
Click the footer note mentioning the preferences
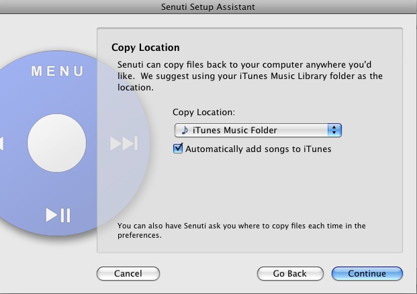coord(242,230)
